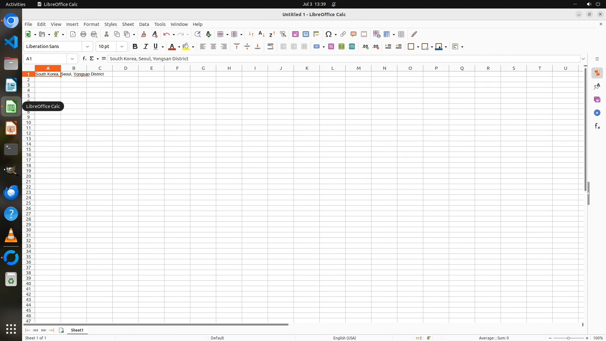Expand the formula bar input line
The height and width of the screenshot is (341, 606).
(x=583, y=59)
